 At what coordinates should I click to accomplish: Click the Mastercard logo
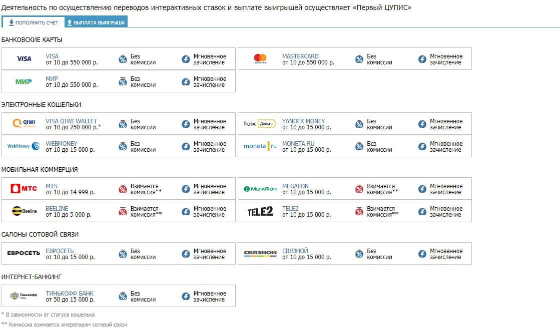tap(260, 58)
